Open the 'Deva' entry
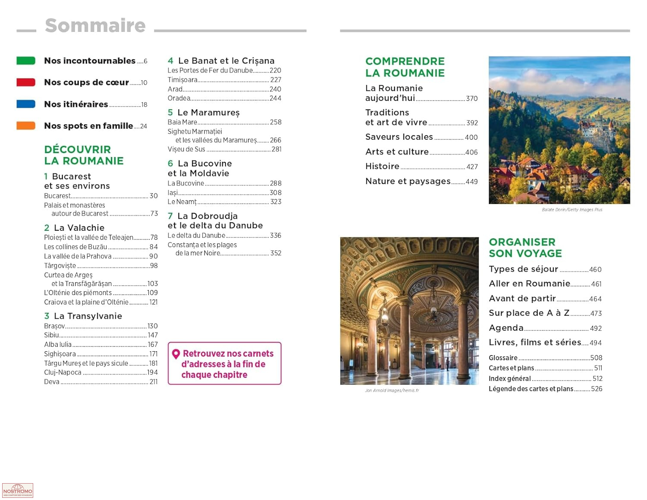 (101, 382)
